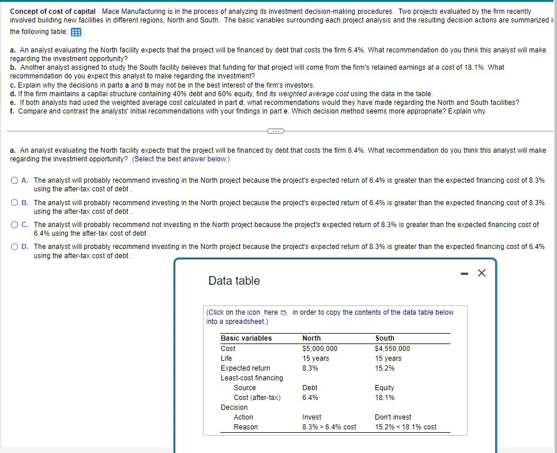Open the data table grid icon
The image size is (557, 453).
coord(76,32)
